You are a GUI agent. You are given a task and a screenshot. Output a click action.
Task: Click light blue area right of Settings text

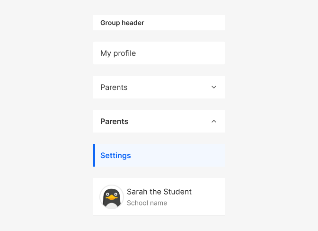(178, 155)
